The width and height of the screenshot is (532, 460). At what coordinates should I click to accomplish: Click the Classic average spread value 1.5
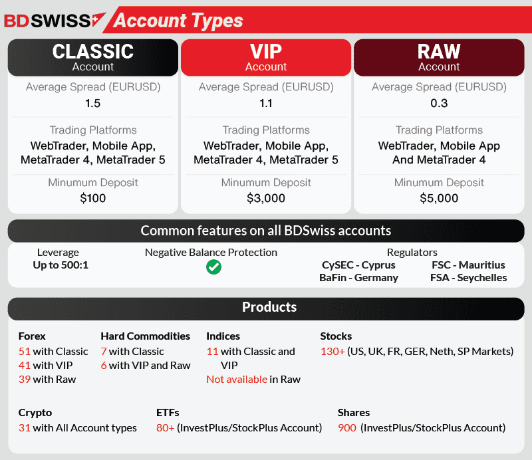pyautogui.click(x=93, y=103)
